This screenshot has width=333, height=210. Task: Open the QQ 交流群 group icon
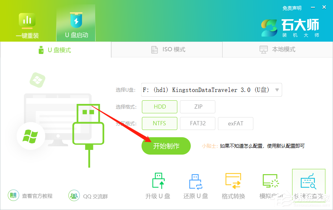(74, 195)
